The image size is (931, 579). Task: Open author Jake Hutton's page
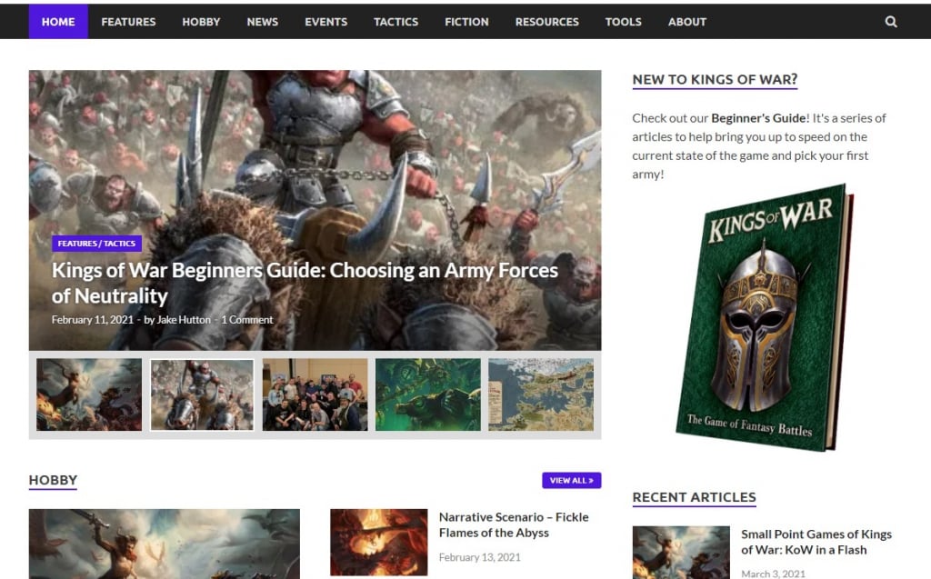[x=184, y=319]
